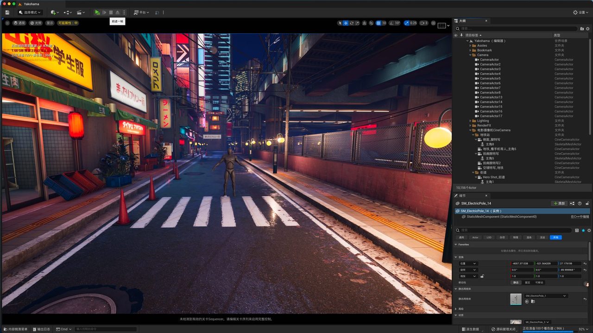Screen dimensions: 593x333
Task: Choose the scale objects tool
Action: [x=357, y=23]
